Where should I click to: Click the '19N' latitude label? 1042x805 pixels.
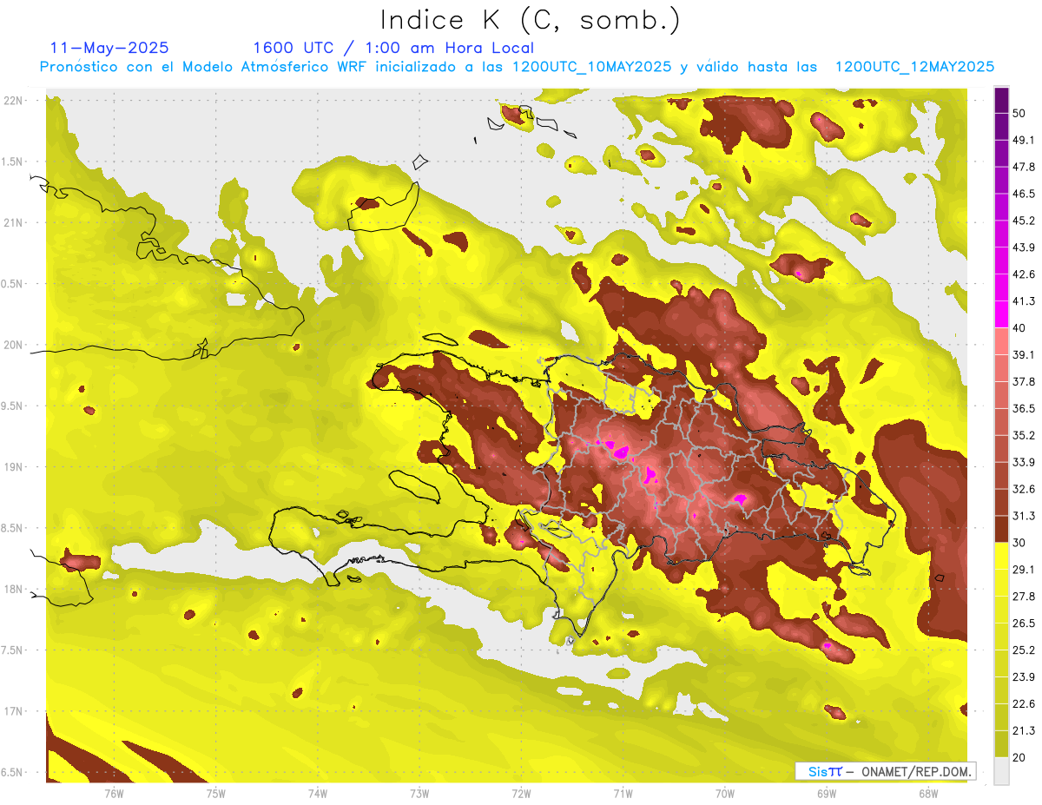tap(15, 467)
